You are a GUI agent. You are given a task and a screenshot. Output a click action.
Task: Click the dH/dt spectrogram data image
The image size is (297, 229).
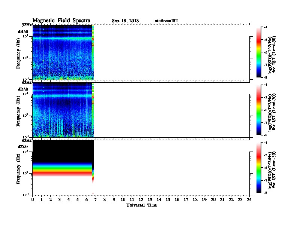[x=63, y=52]
